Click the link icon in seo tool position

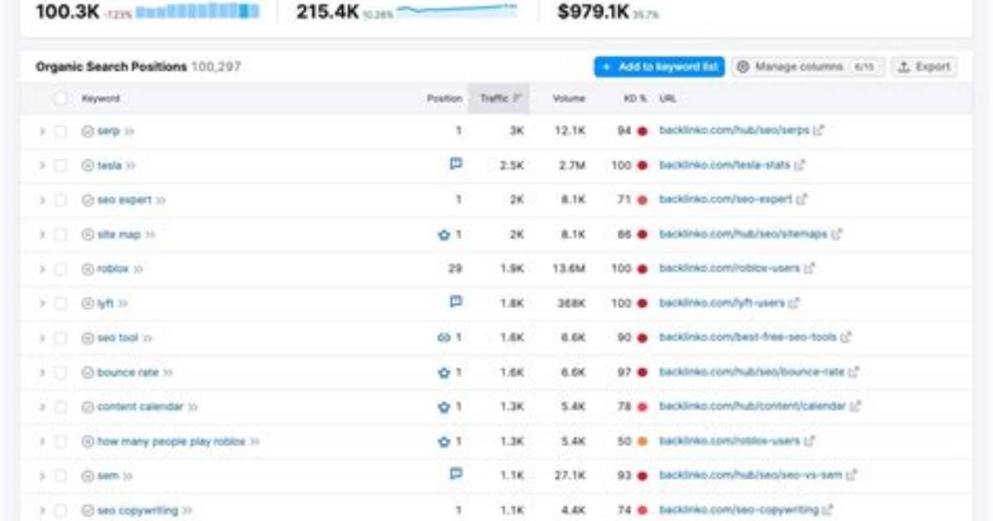tap(444, 338)
